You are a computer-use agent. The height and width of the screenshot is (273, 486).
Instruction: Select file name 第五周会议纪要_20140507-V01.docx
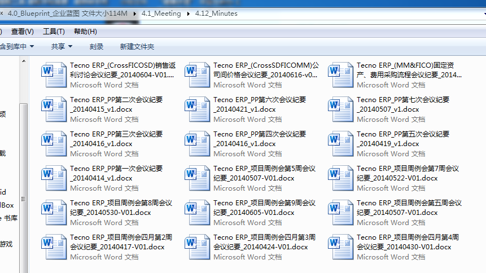(x=409, y=208)
